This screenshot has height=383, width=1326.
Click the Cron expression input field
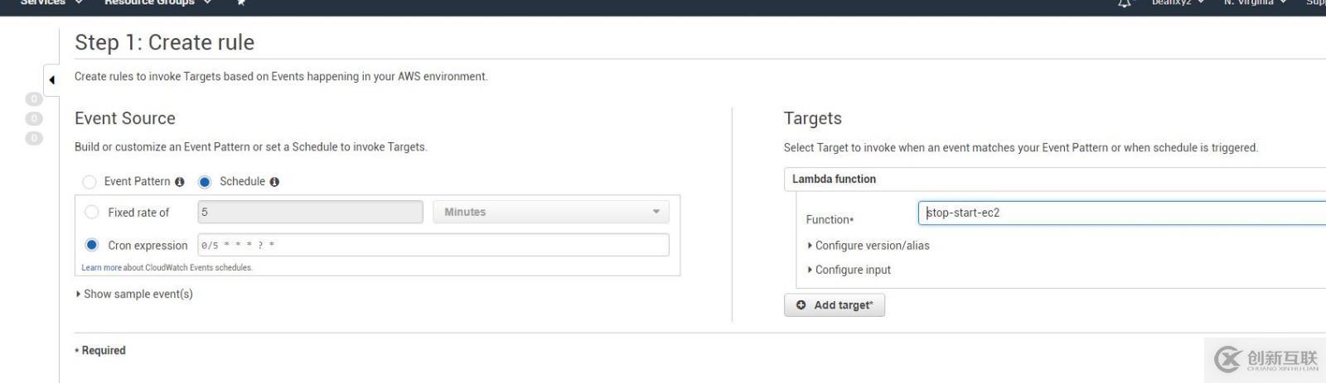click(433, 245)
